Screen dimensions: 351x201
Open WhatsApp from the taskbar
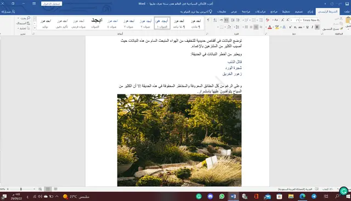pyautogui.click(x=222, y=197)
